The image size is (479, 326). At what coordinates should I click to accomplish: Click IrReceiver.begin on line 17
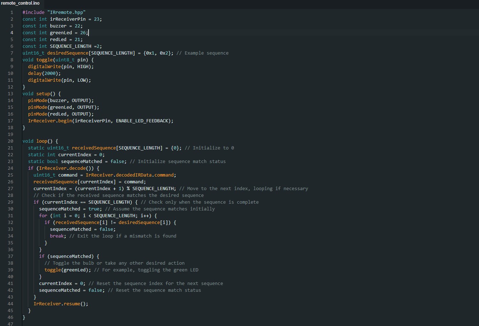tap(50, 121)
